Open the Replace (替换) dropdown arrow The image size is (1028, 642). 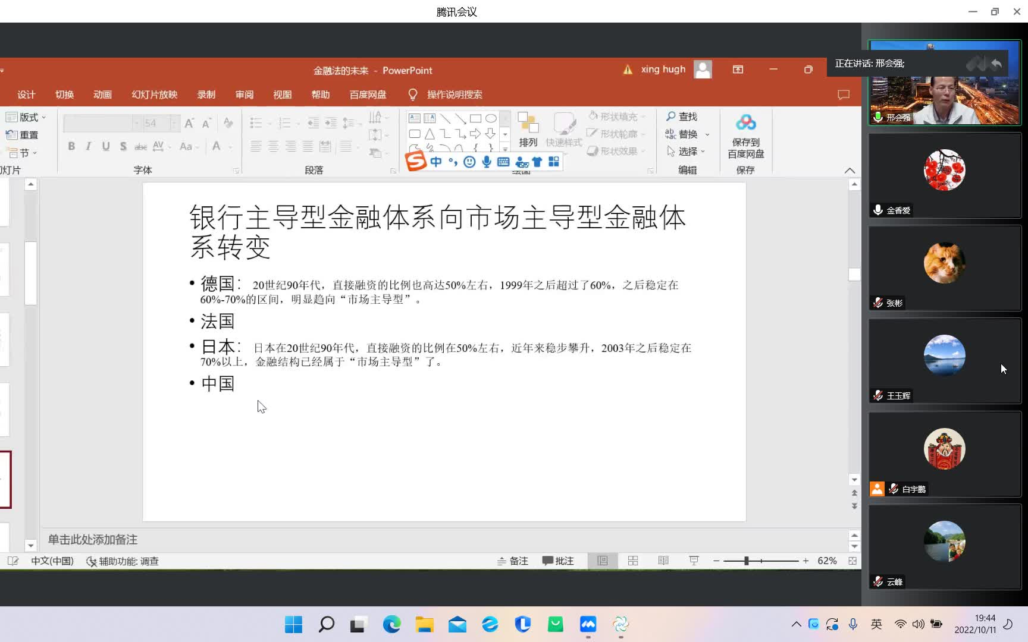tap(707, 134)
